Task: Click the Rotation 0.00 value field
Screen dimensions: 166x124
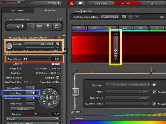Action: [x=55, y=114]
